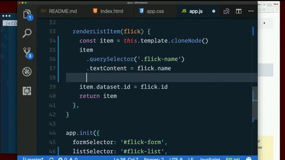285x160 pixels.
Task: Open the editor more actions menu
Action: (x=251, y=11)
